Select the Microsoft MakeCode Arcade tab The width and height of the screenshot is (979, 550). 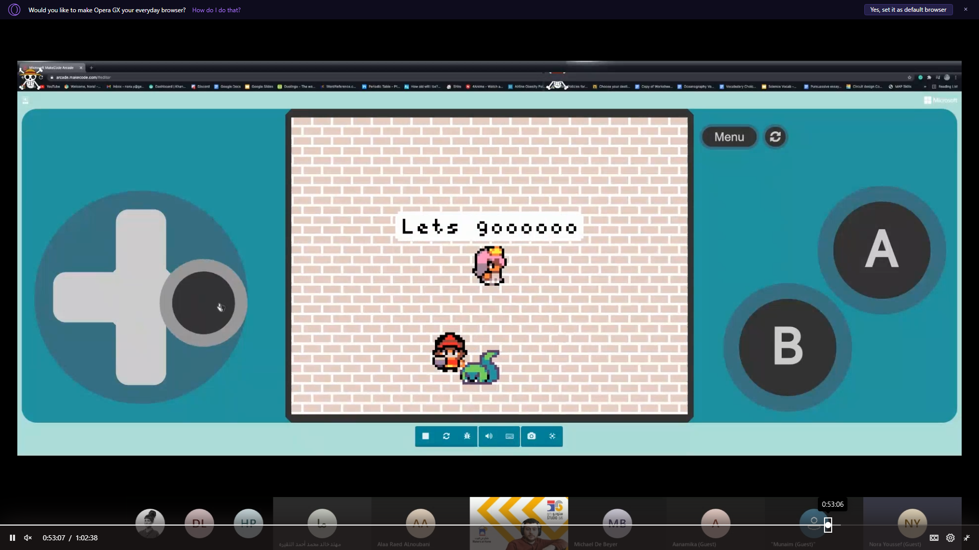[51, 68]
